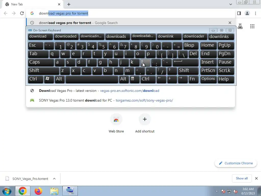Tap the letter m key

coord(129,71)
